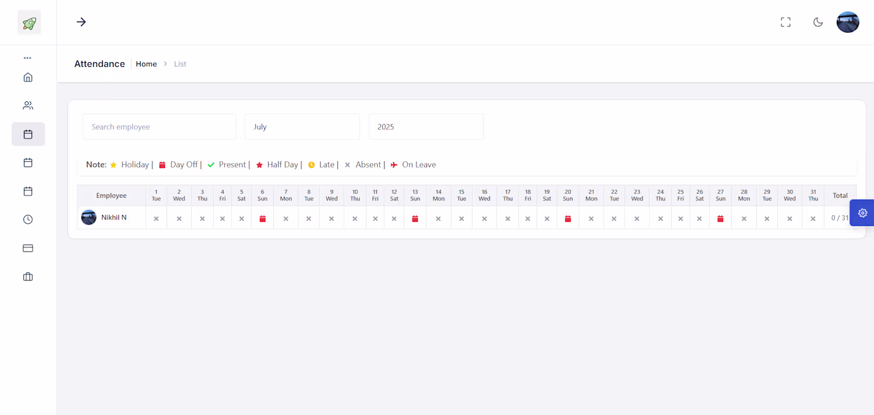Viewport: 874px width, 415px height.
Task: Open the home icon in sidebar
Action: point(28,77)
